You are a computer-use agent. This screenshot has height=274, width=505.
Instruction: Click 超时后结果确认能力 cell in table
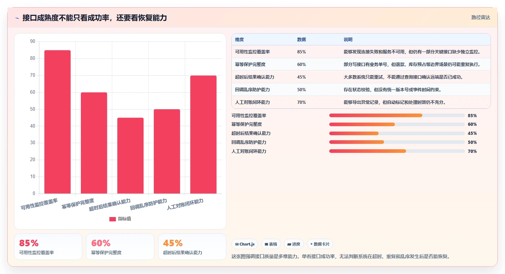[x=254, y=77]
